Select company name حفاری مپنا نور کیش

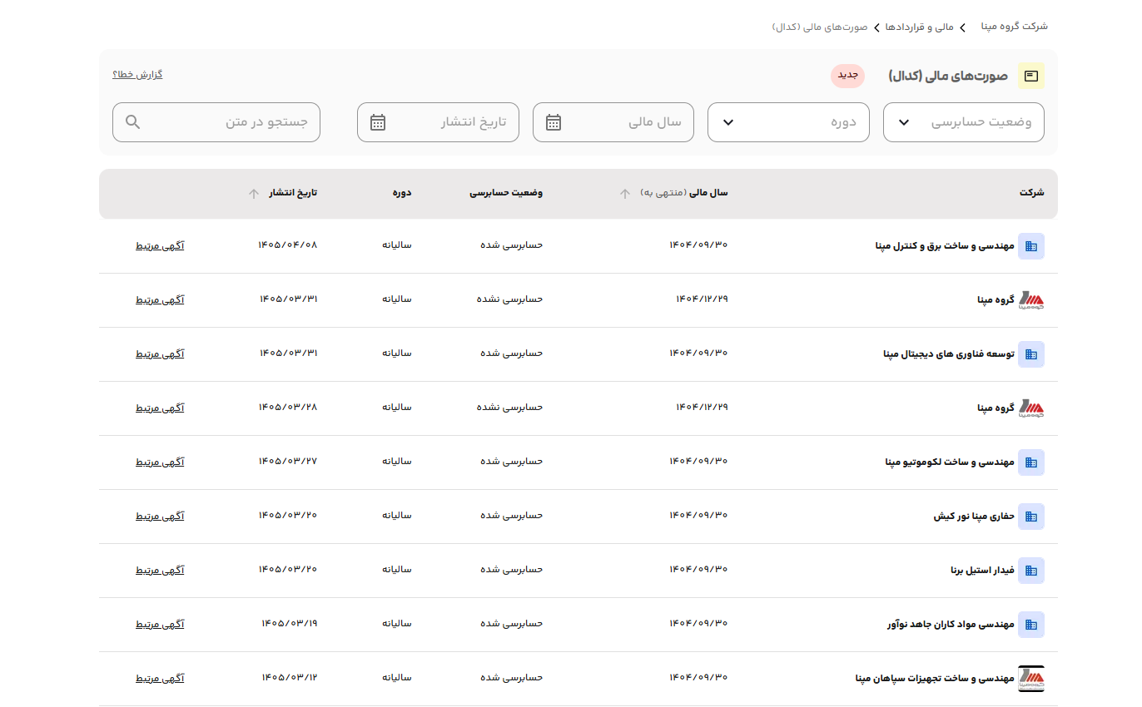click(x=975, y=517)
